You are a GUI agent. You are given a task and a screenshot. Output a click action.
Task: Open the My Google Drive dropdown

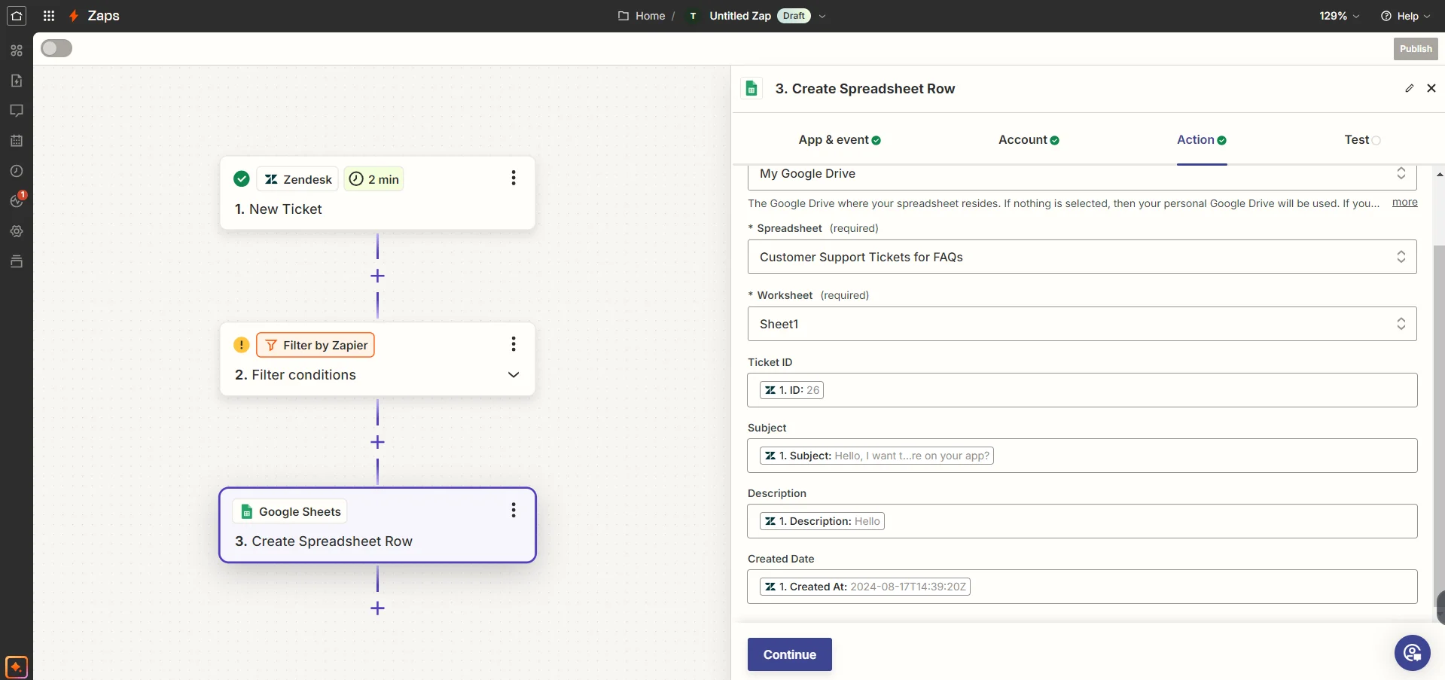coord(1082,174)
